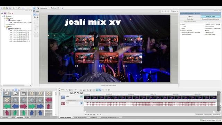
Task: Click the scene thumbnail labeled 3: 2
Action: (109, 41)
